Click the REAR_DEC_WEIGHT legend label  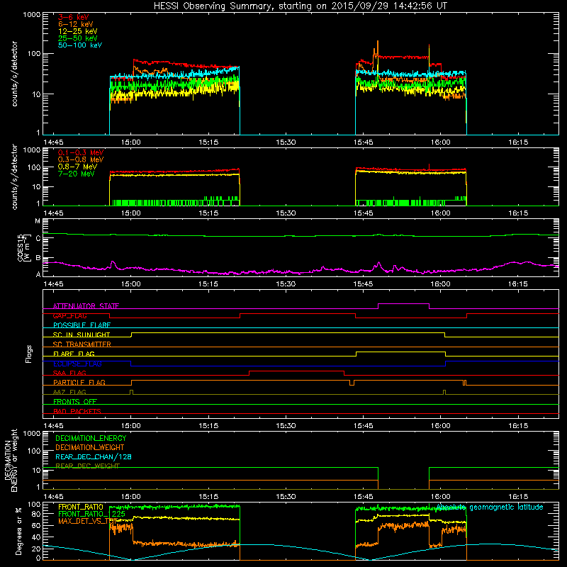pos(87,466)
